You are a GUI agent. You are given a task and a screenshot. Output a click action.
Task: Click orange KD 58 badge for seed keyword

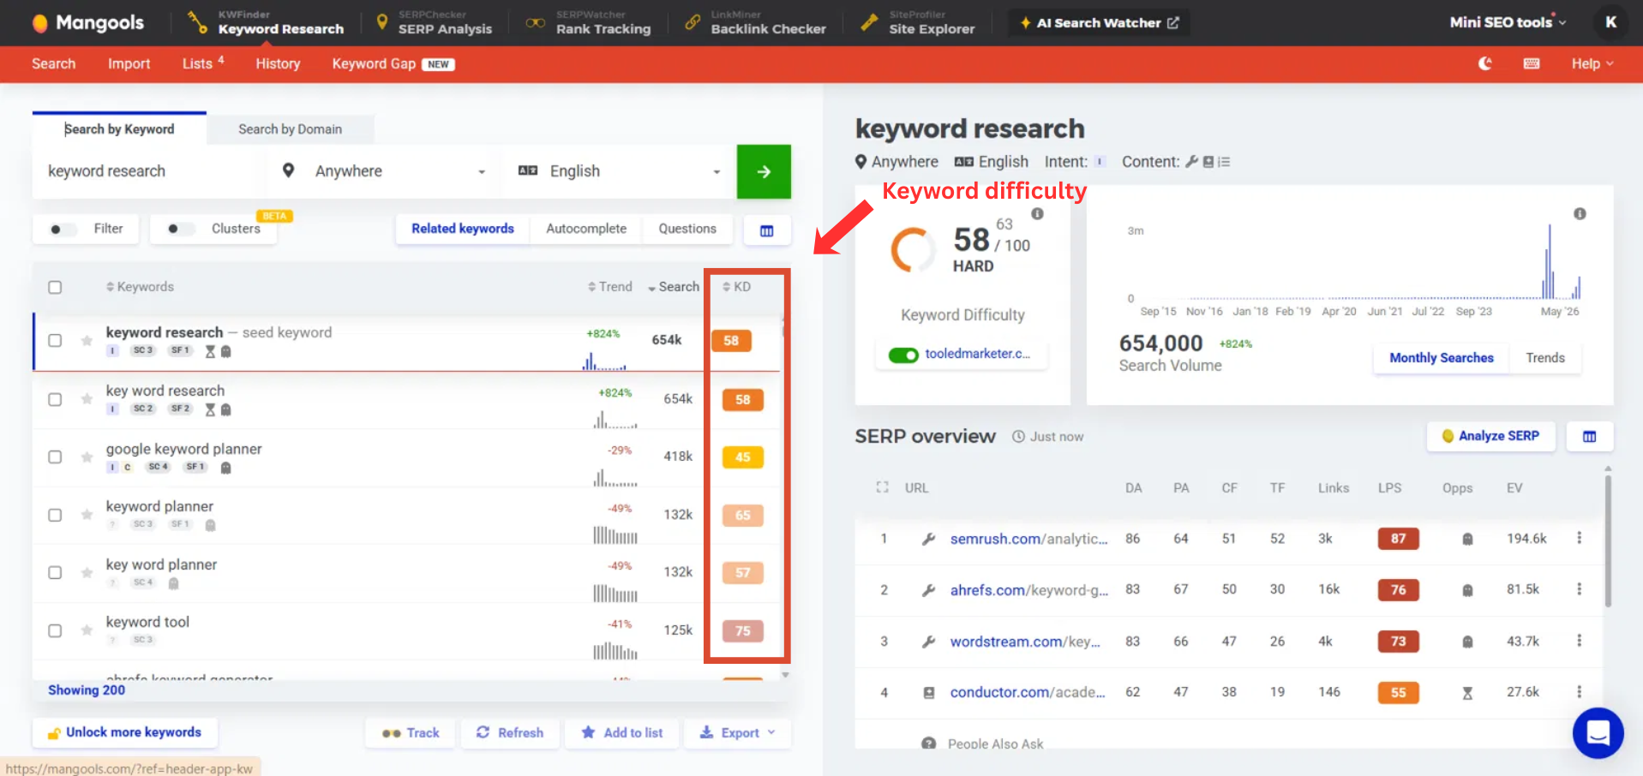(x=731, y=341)
